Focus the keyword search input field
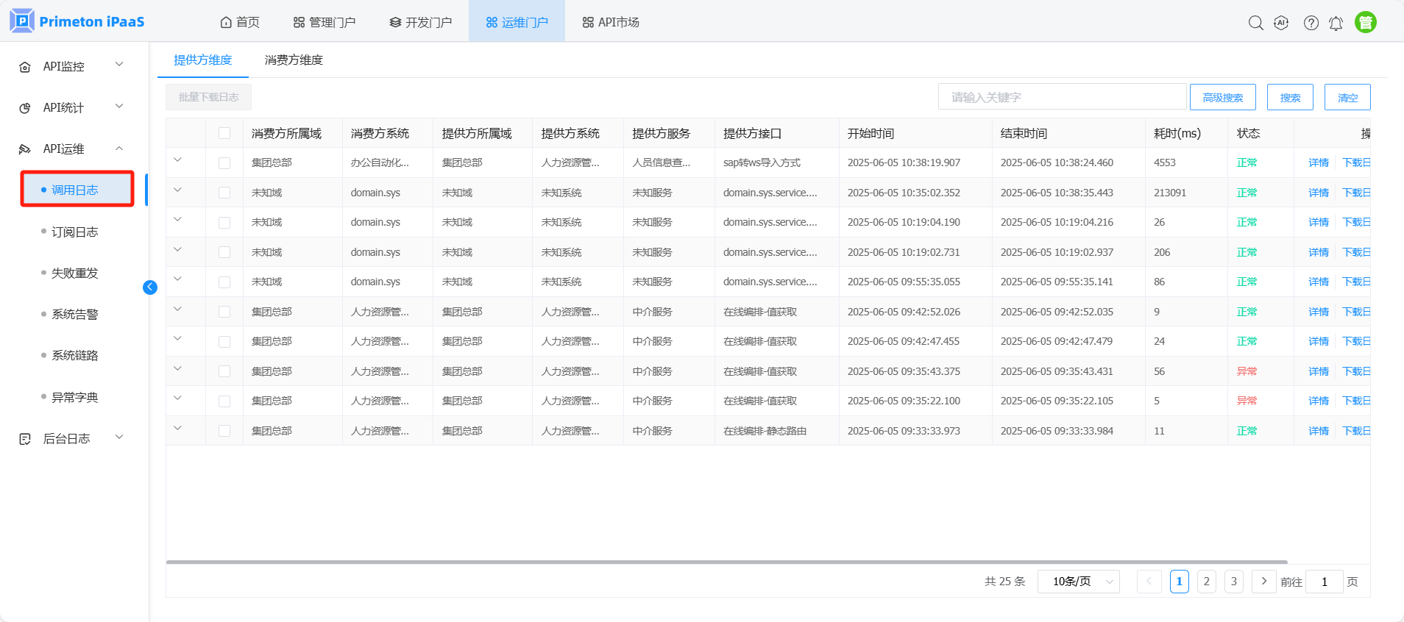 click(x=1061, y=97)
